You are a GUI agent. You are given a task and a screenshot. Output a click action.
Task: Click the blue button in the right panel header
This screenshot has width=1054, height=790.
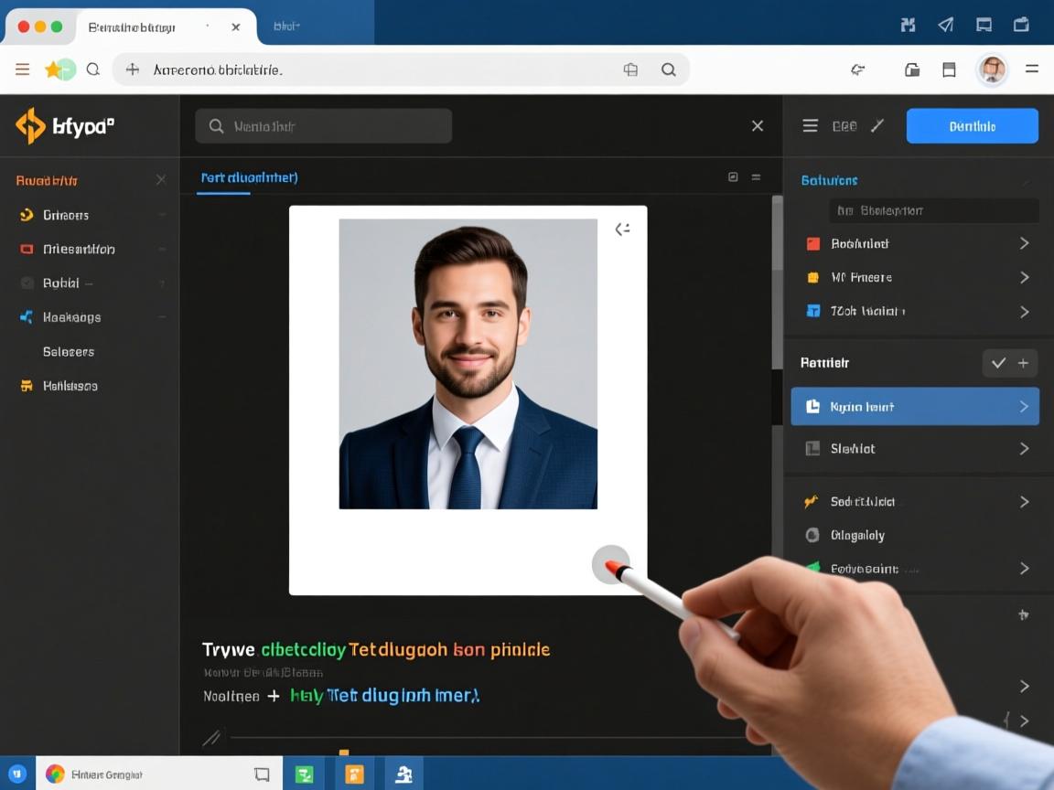click(x=972, y=126)
